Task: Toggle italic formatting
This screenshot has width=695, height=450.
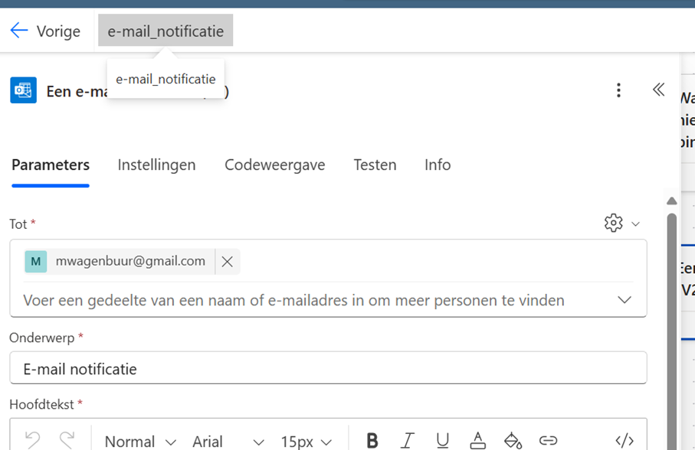Action: tap(407, 440)
